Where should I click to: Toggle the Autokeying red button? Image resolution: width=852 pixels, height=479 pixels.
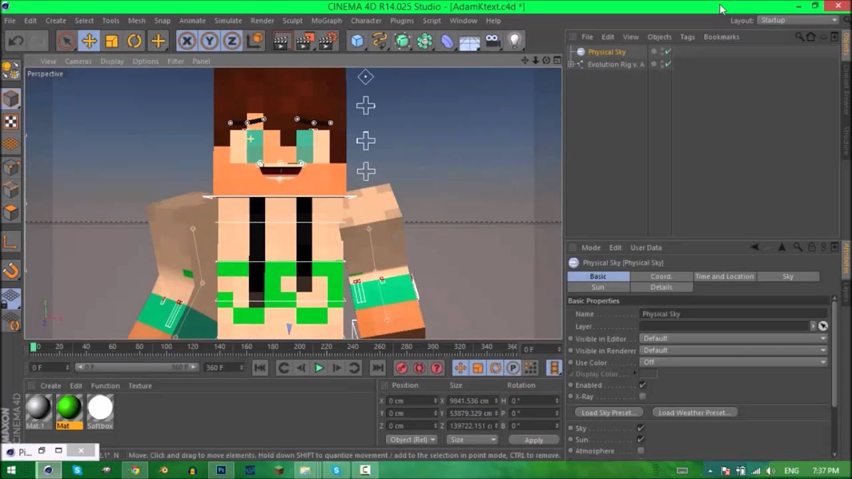tap(419, 368)
